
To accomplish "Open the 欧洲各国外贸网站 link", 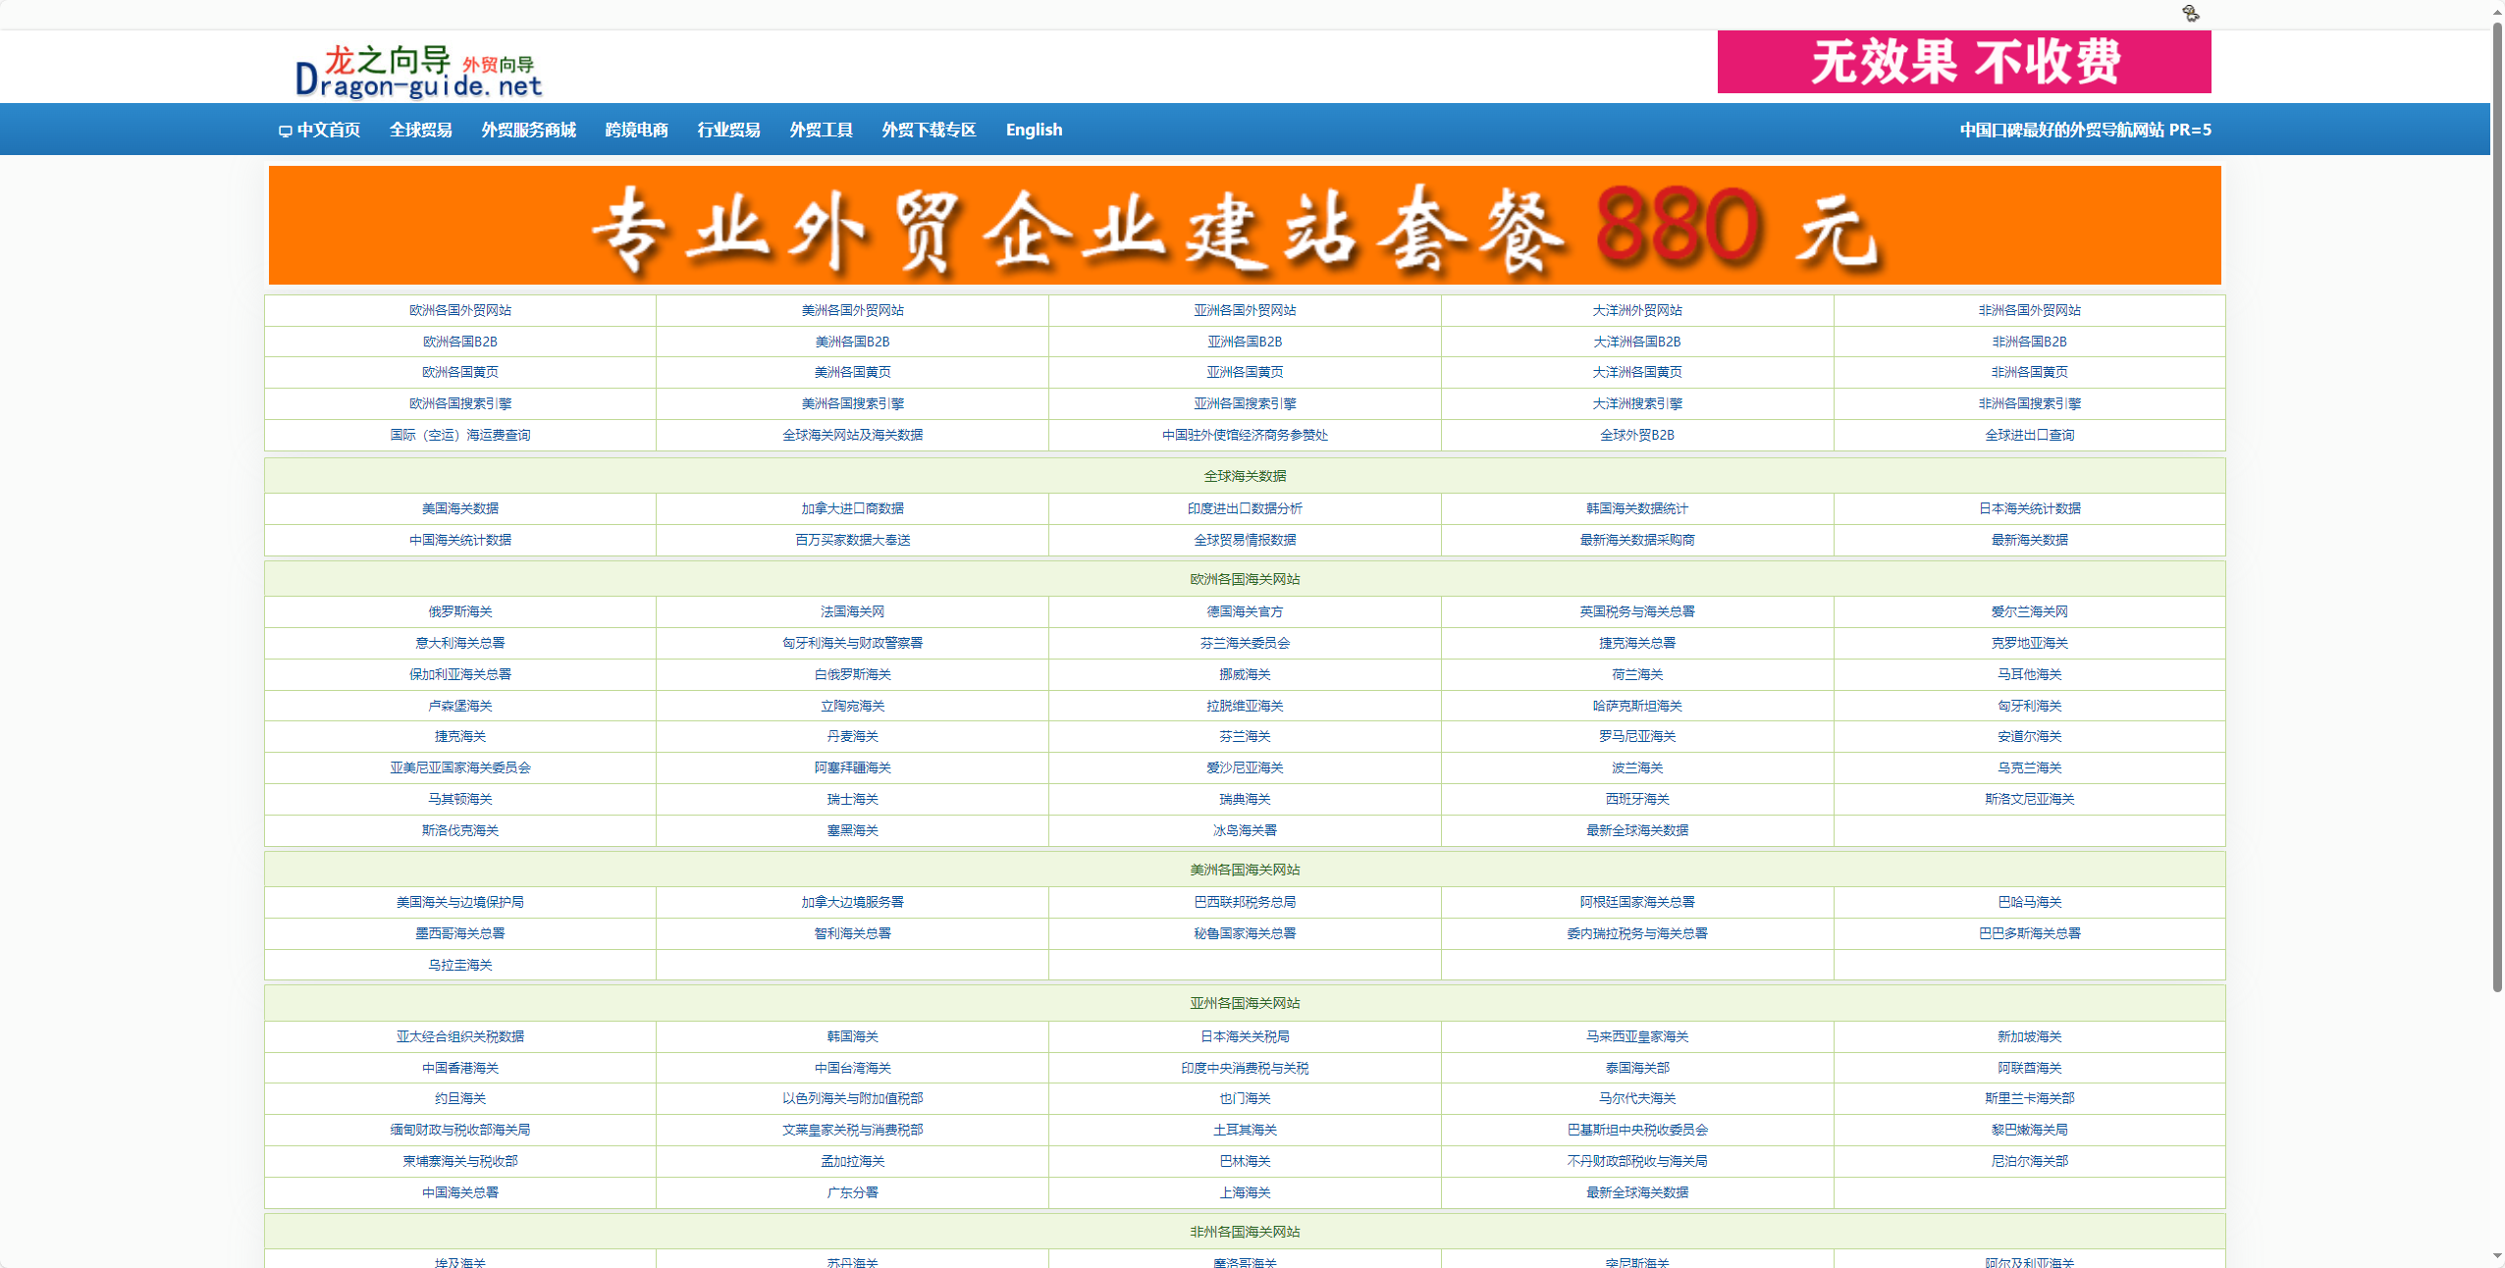I will (459, 310).
